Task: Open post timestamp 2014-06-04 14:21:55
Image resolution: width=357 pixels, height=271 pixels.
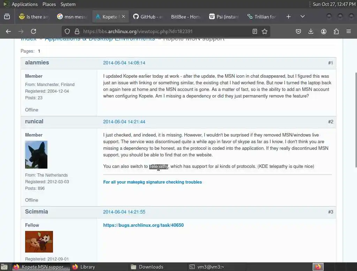Action: point(124,212)
